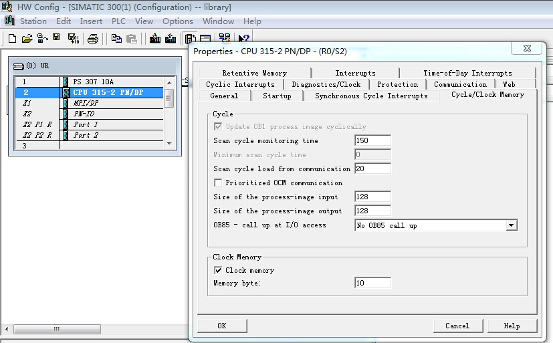
Task: Toggle Update OB1 process image cyclically checkbox
Action: pyautogui.click(x=218, y=126)
